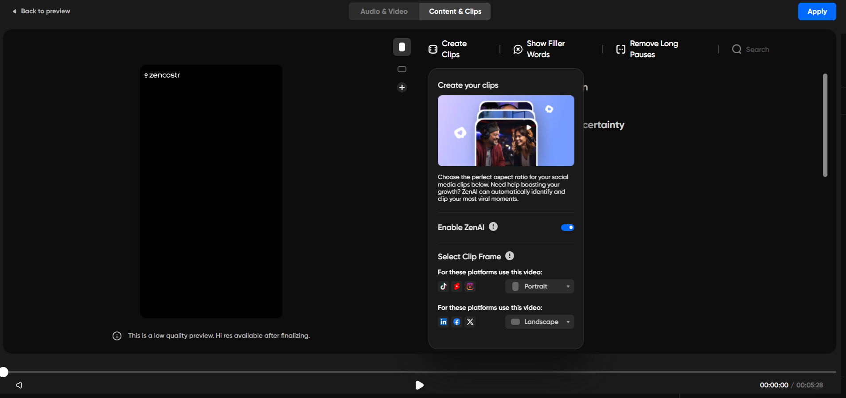Click the Create Clips film icon
Viewport: 846px width, 398px height.
[x=433, y=49]
